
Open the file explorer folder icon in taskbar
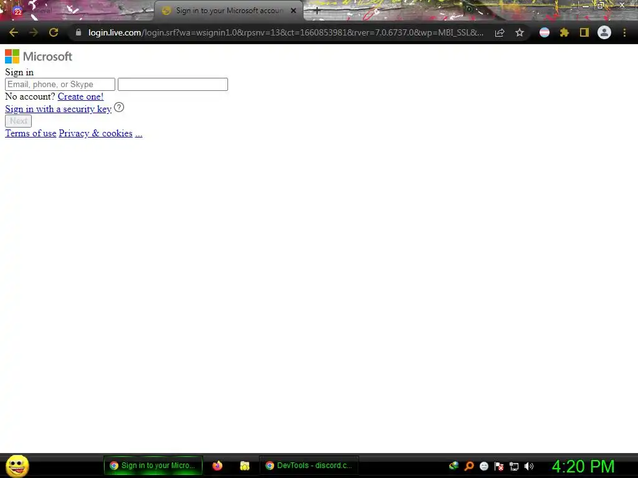244,466
